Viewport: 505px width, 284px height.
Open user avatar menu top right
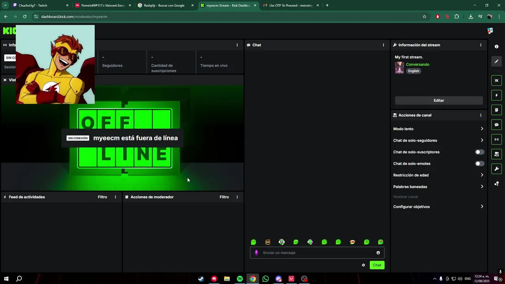click(490, 31)
